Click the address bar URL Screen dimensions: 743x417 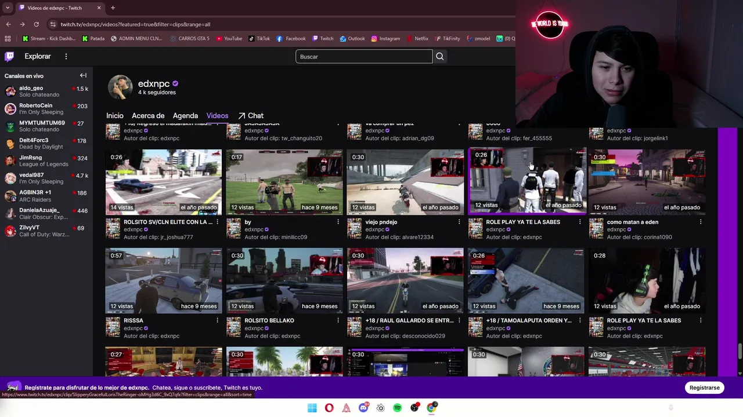135,24
